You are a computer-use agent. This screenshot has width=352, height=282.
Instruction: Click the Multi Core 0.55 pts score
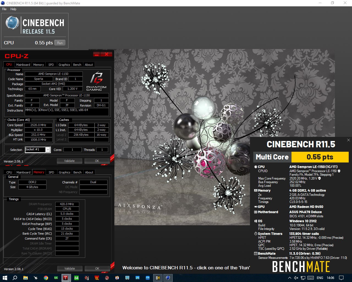tap(320, 157)
